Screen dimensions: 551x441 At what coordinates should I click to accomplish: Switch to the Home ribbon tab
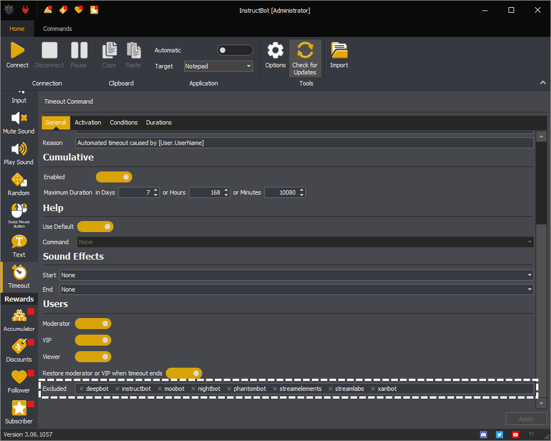17,29
